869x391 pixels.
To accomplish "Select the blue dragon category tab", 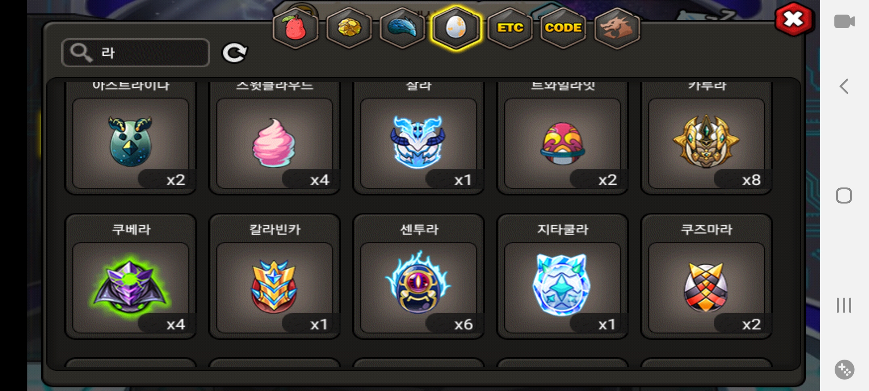I will click(x=403, y=28).
